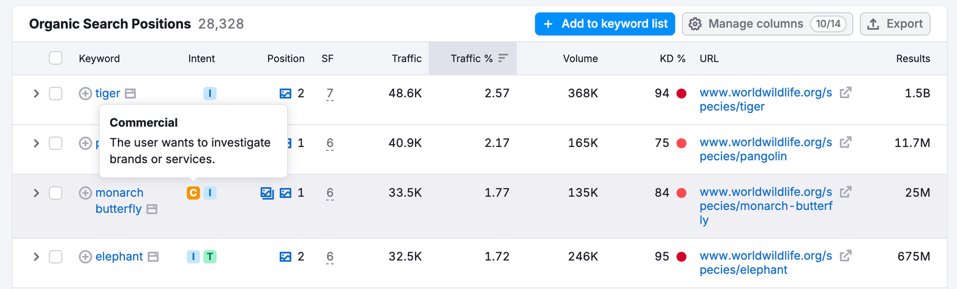
Task: Click the image SERP feature icon in tiger row
Action: tap(285, 94)
